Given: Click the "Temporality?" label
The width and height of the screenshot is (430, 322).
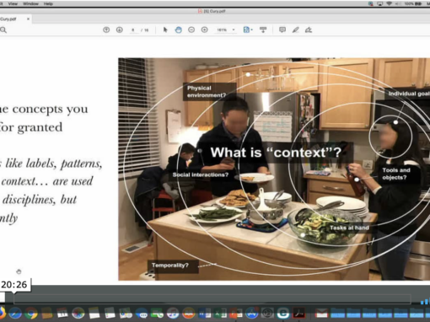Looking at the screenshot, I should (x=170, y=266).
